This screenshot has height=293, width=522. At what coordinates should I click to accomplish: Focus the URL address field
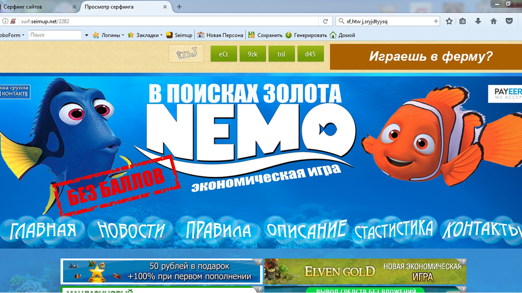point(168,21)
